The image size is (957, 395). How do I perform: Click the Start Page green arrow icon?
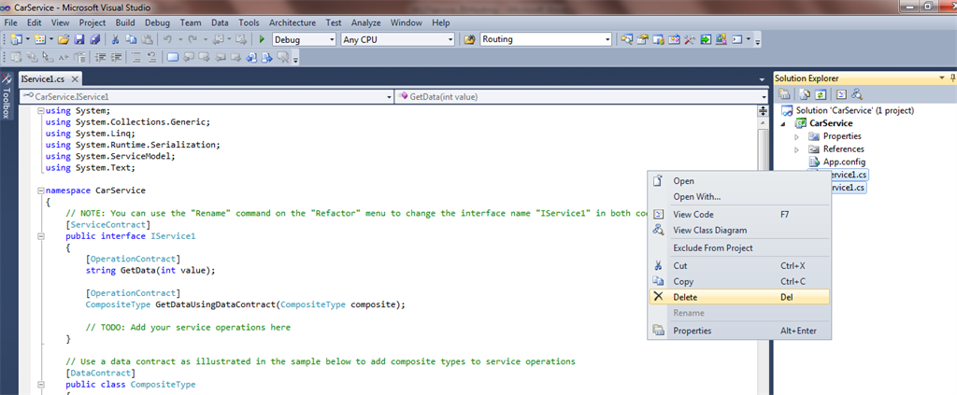pyautogui.click(x=706, y=39)
